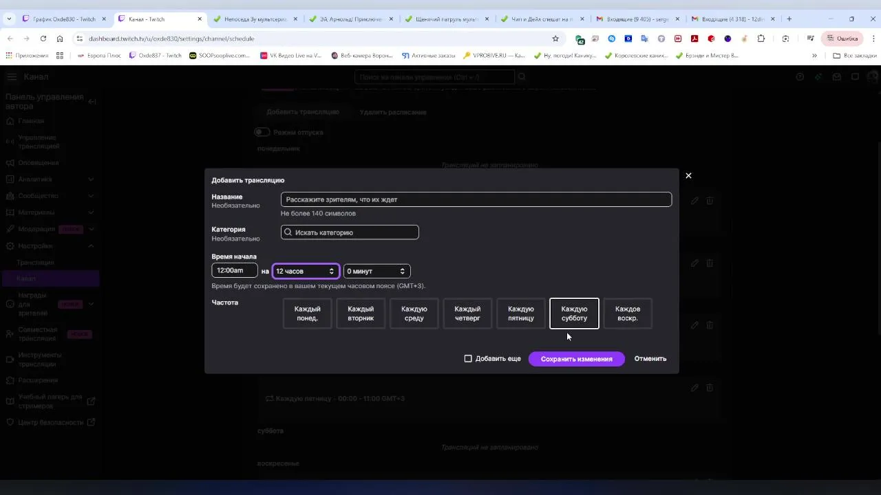Delete the Каждую пятницу schedule entry
The width and height of the screenshot is (881, 495).
[710, 388]
